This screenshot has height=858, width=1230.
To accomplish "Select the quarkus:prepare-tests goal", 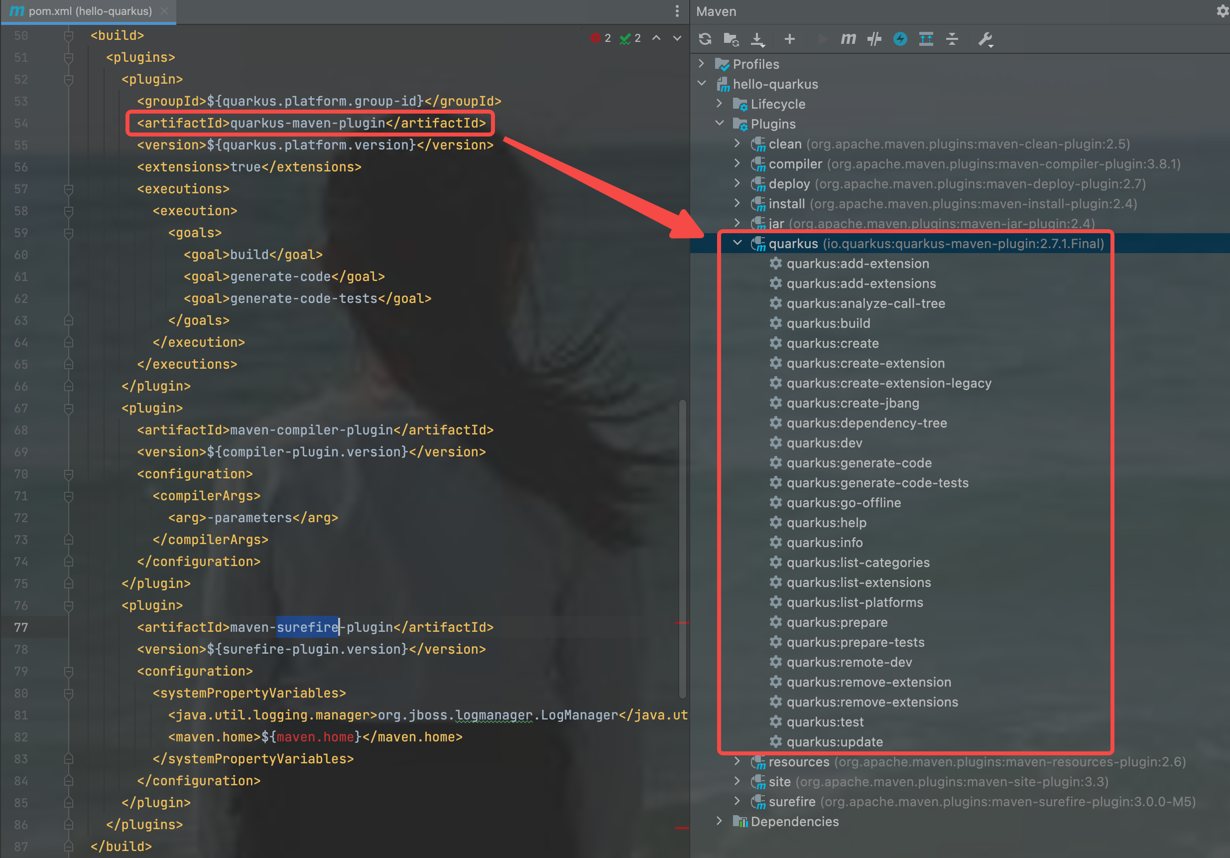I will pyautogui.click(x=856, y=642).
